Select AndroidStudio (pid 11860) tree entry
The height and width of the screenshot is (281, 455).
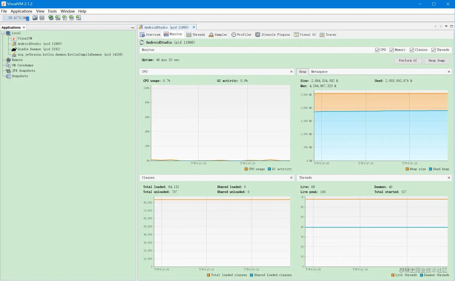(x=37, y=44)
